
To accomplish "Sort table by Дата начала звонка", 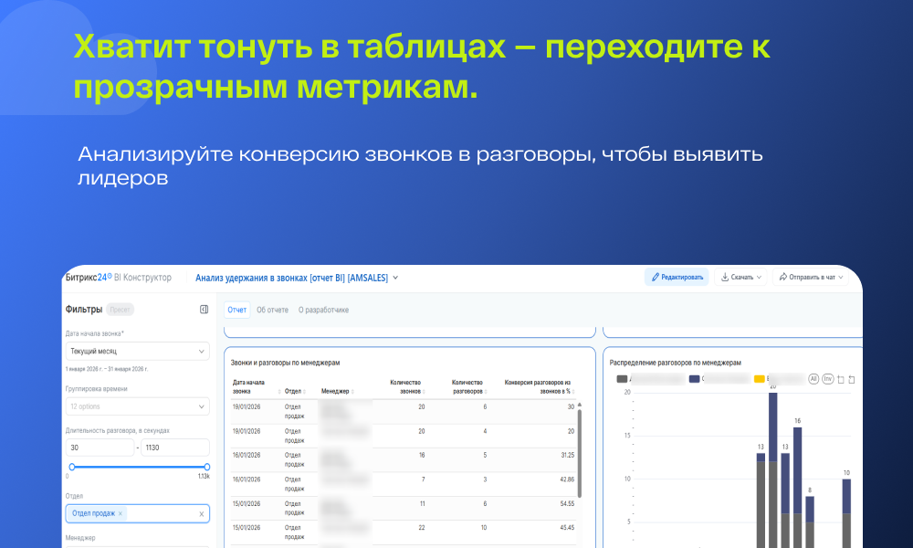I will coord(257,386).
